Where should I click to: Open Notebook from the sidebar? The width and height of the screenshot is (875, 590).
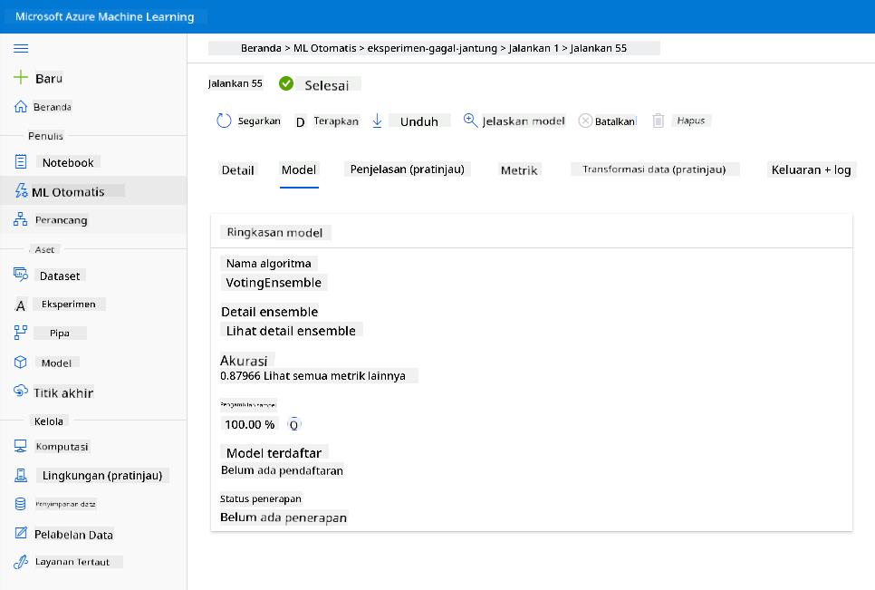coord(68,162)
